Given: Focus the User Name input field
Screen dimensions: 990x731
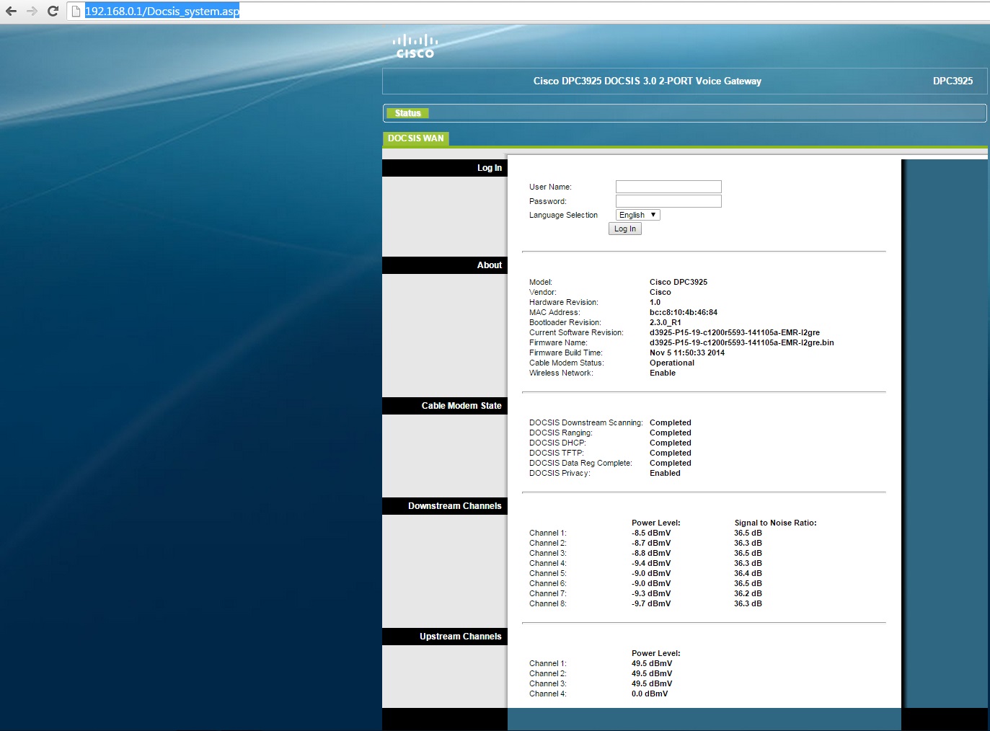Looking at the screenshot, I should click(x=668, y=187).
